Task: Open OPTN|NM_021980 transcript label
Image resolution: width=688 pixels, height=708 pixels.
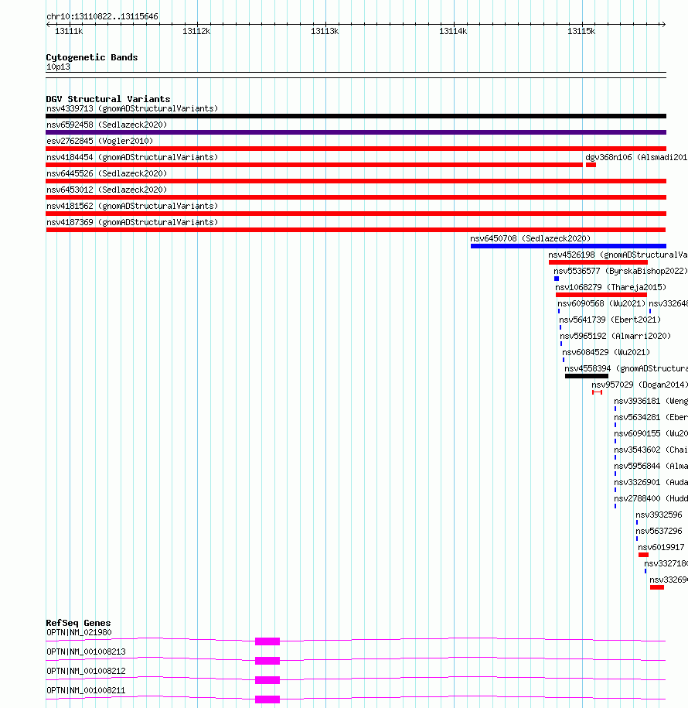Action: click(x=79, y=632)
